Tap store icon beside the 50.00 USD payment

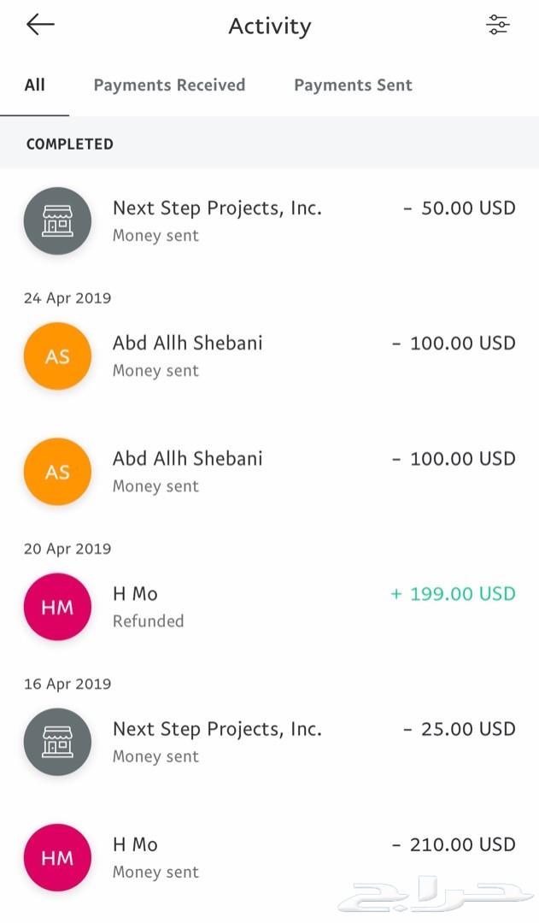(58, 220)
